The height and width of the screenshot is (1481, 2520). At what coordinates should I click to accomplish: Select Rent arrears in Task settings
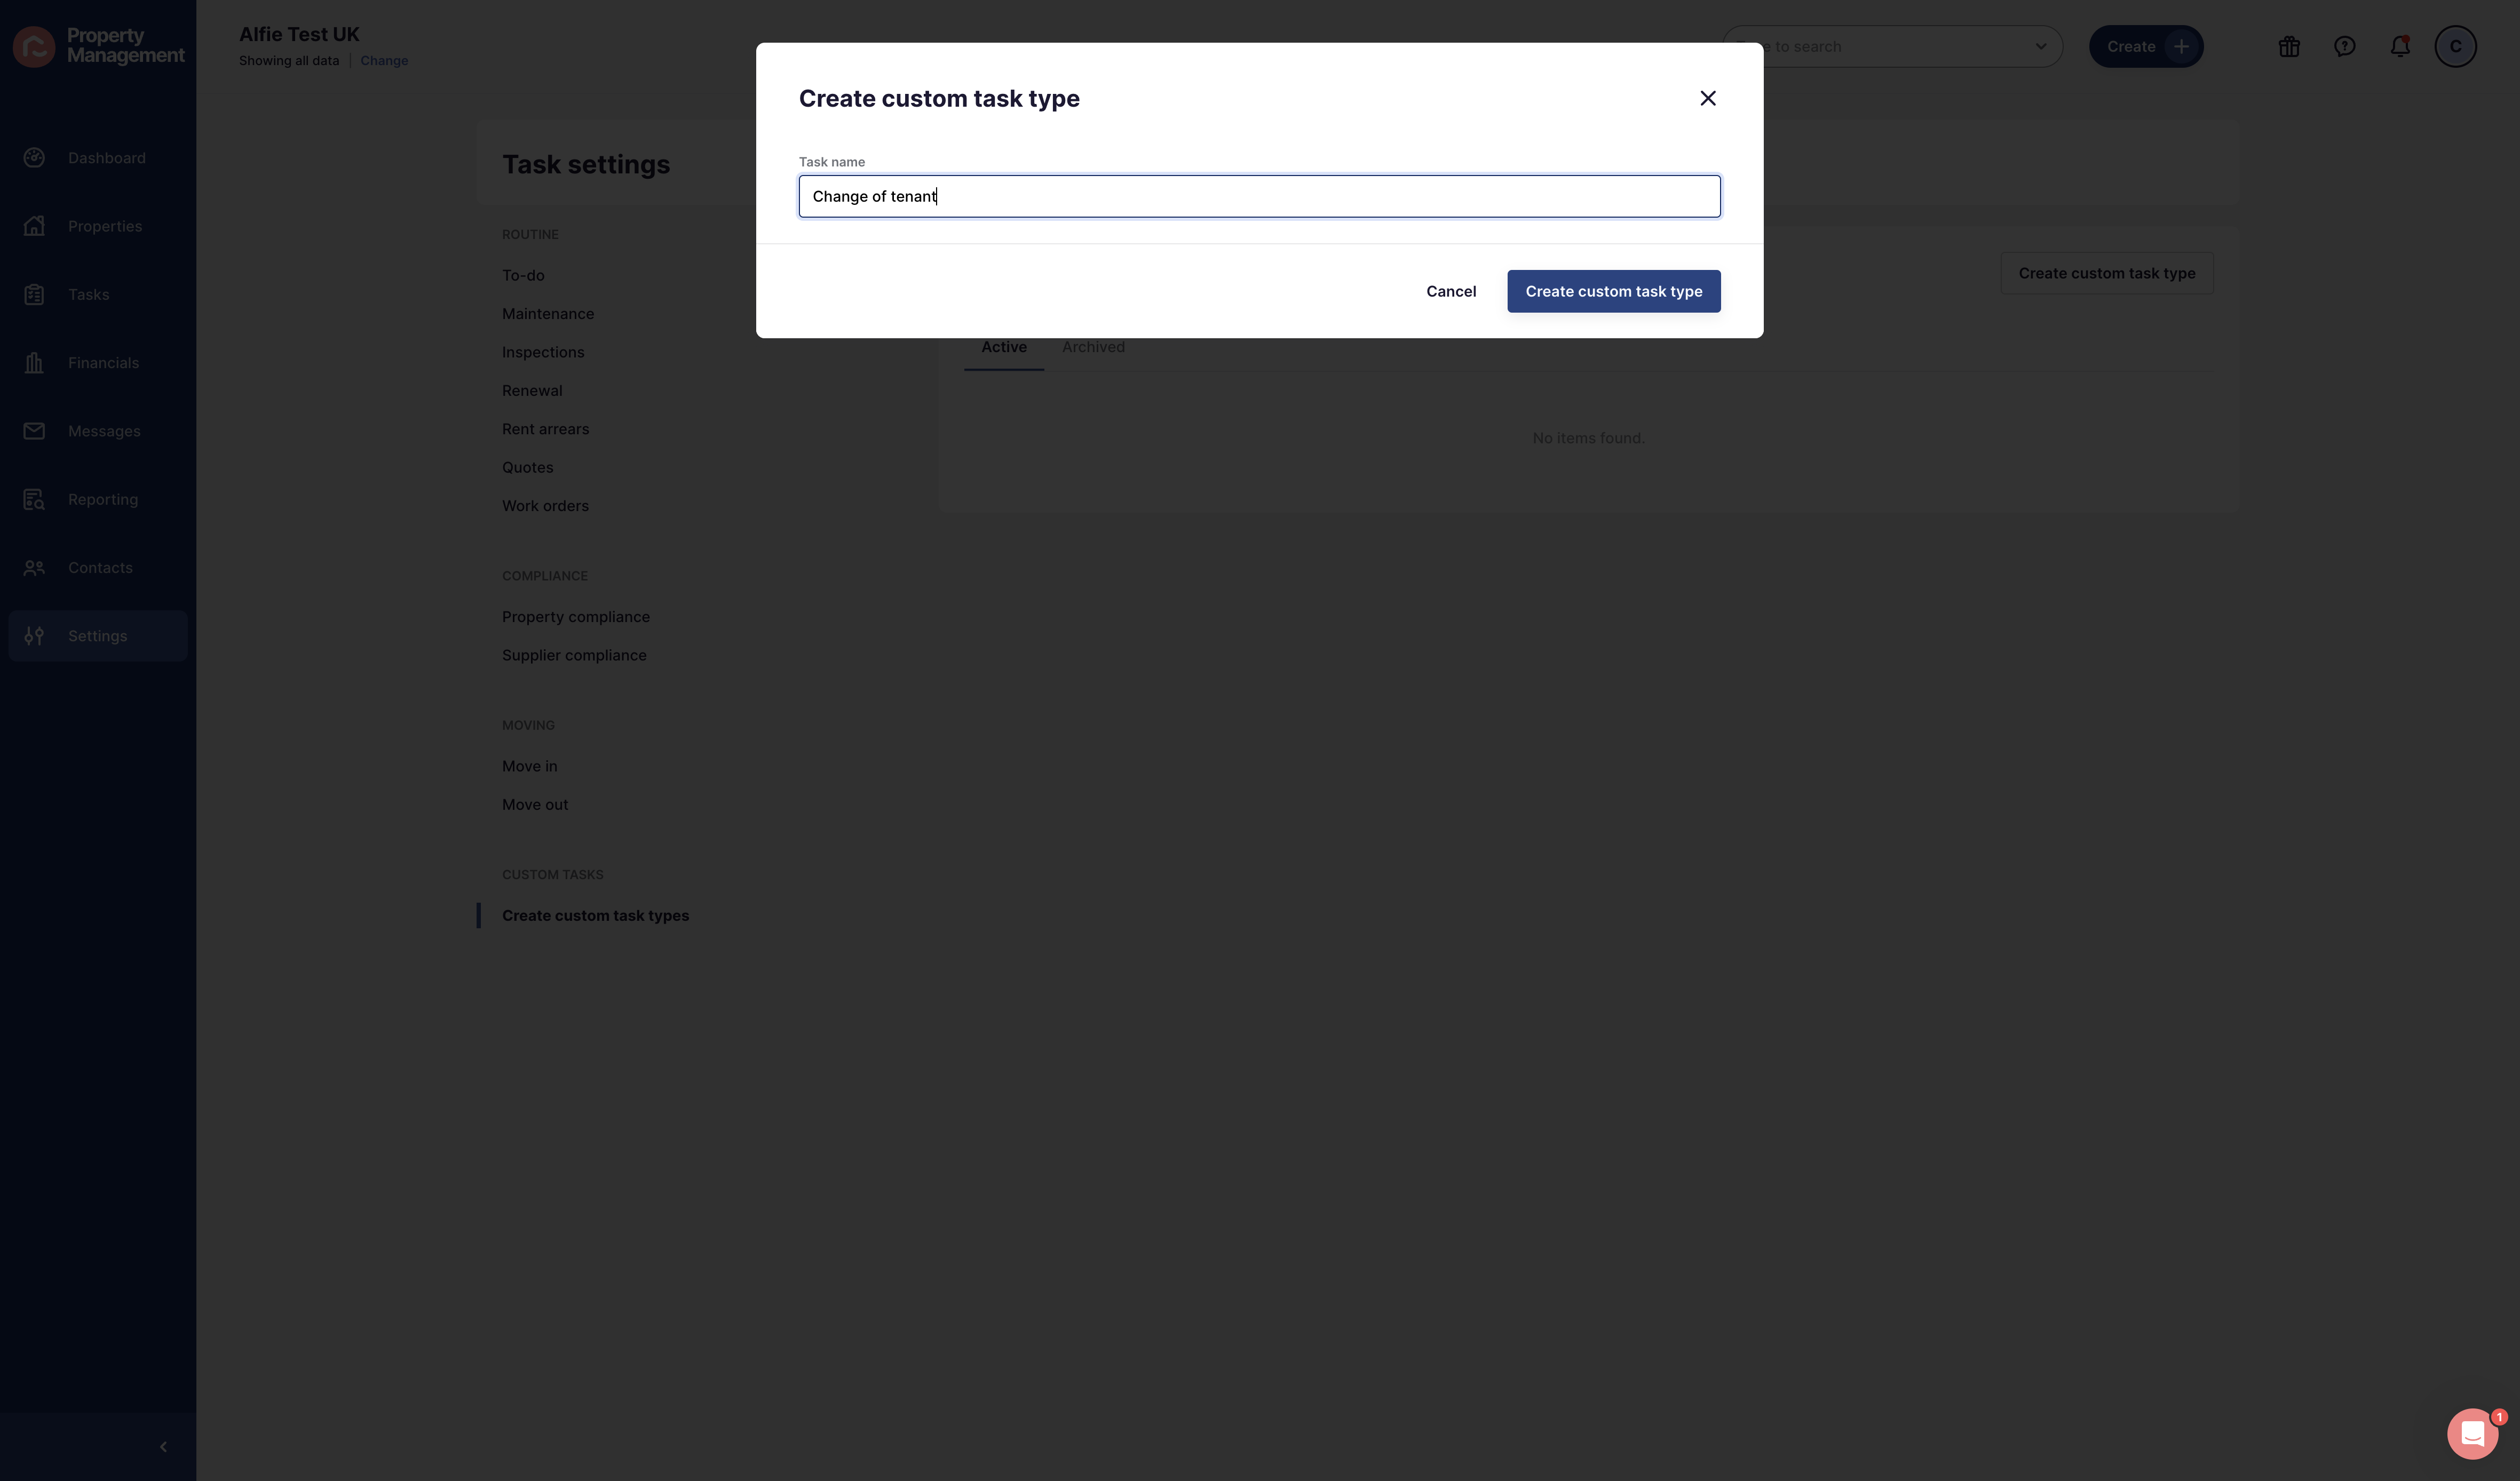coord(545,429)
